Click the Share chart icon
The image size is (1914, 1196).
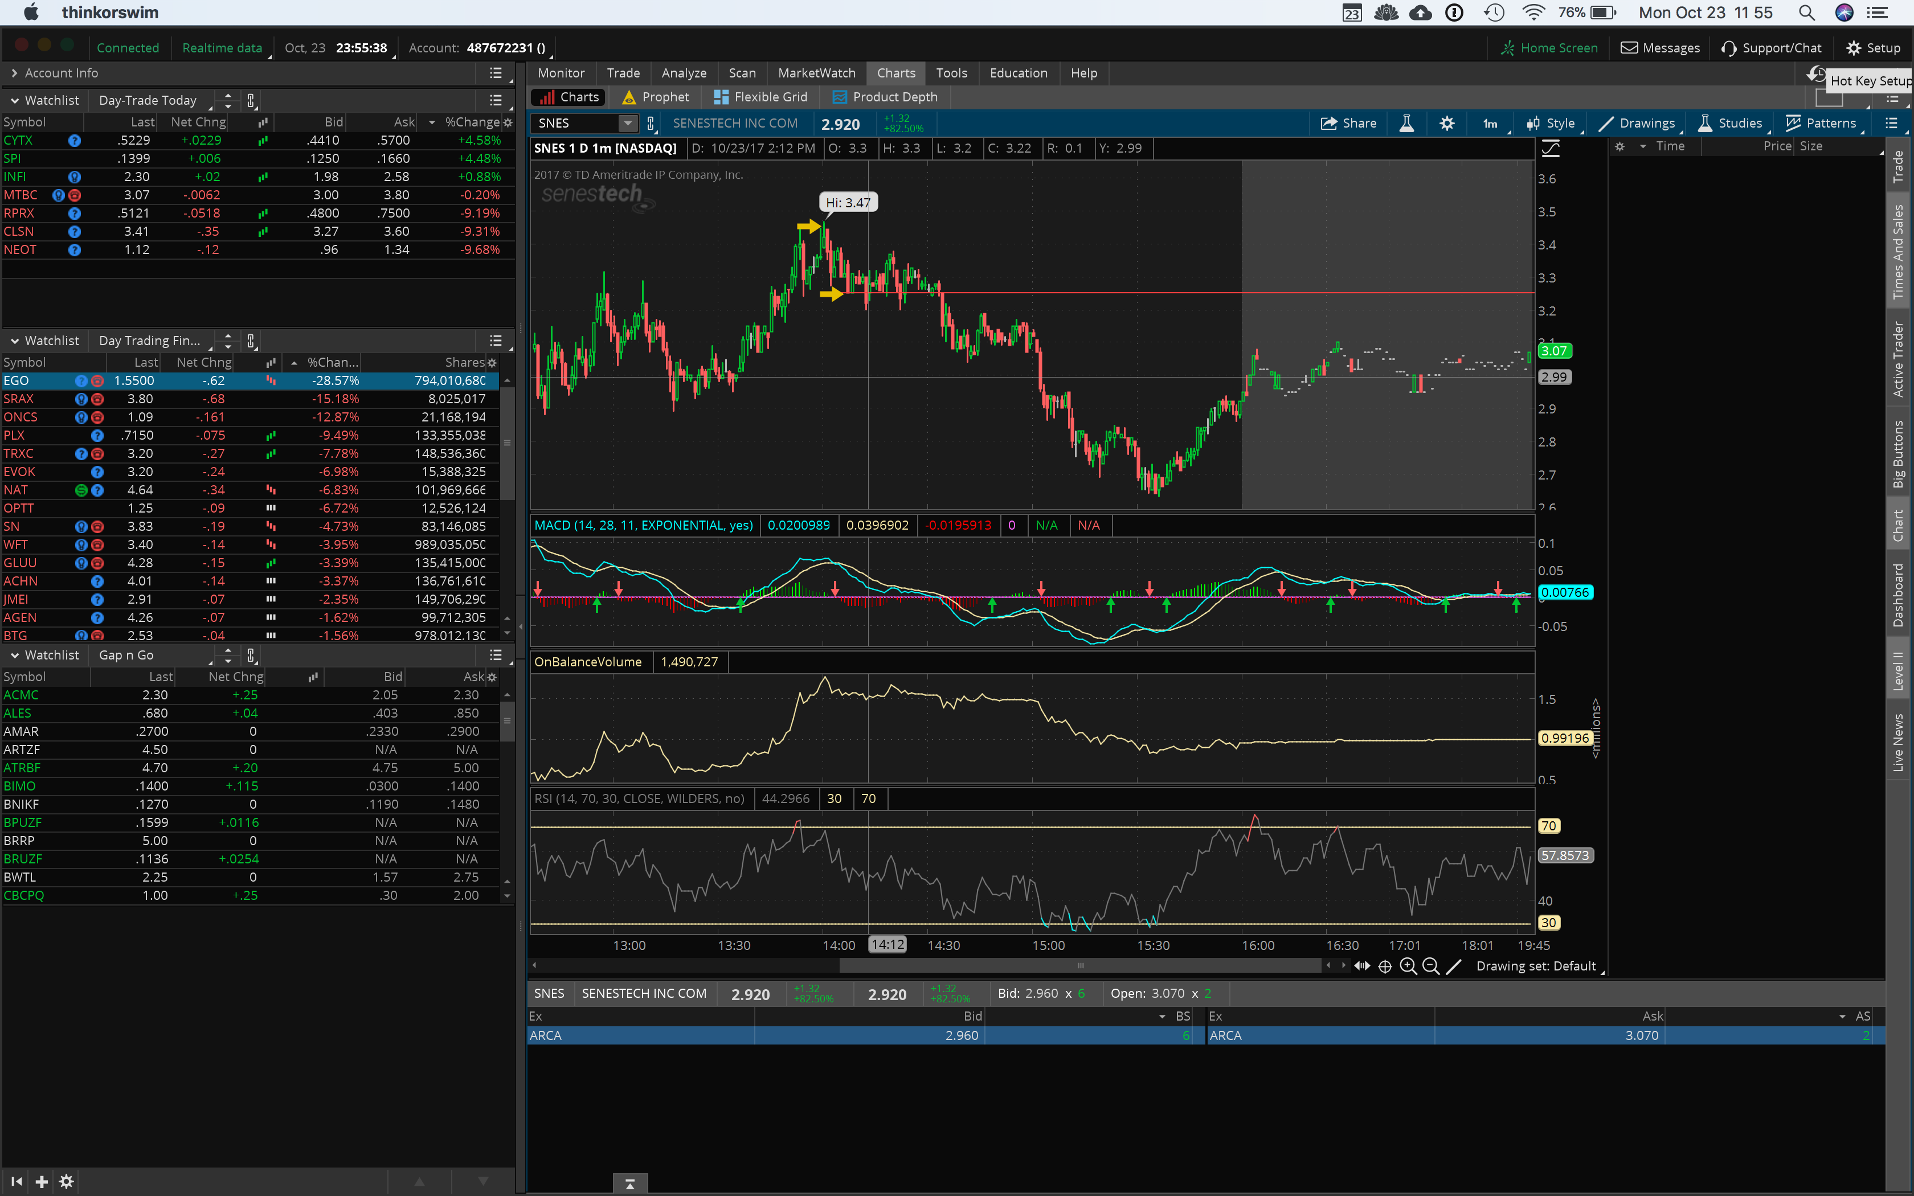1348,124
